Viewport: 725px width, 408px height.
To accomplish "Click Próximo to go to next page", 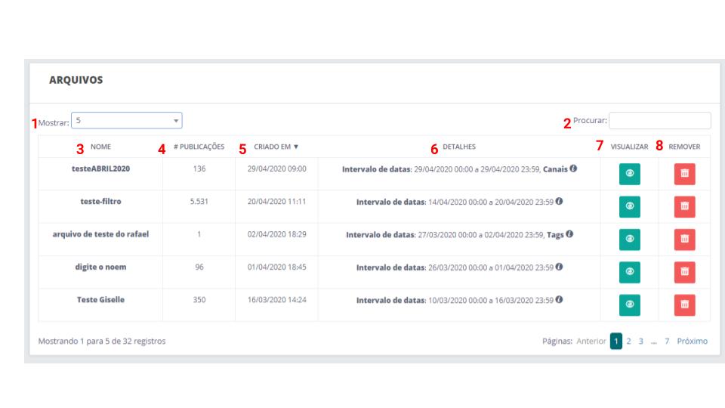I will [x=692, y=342].
